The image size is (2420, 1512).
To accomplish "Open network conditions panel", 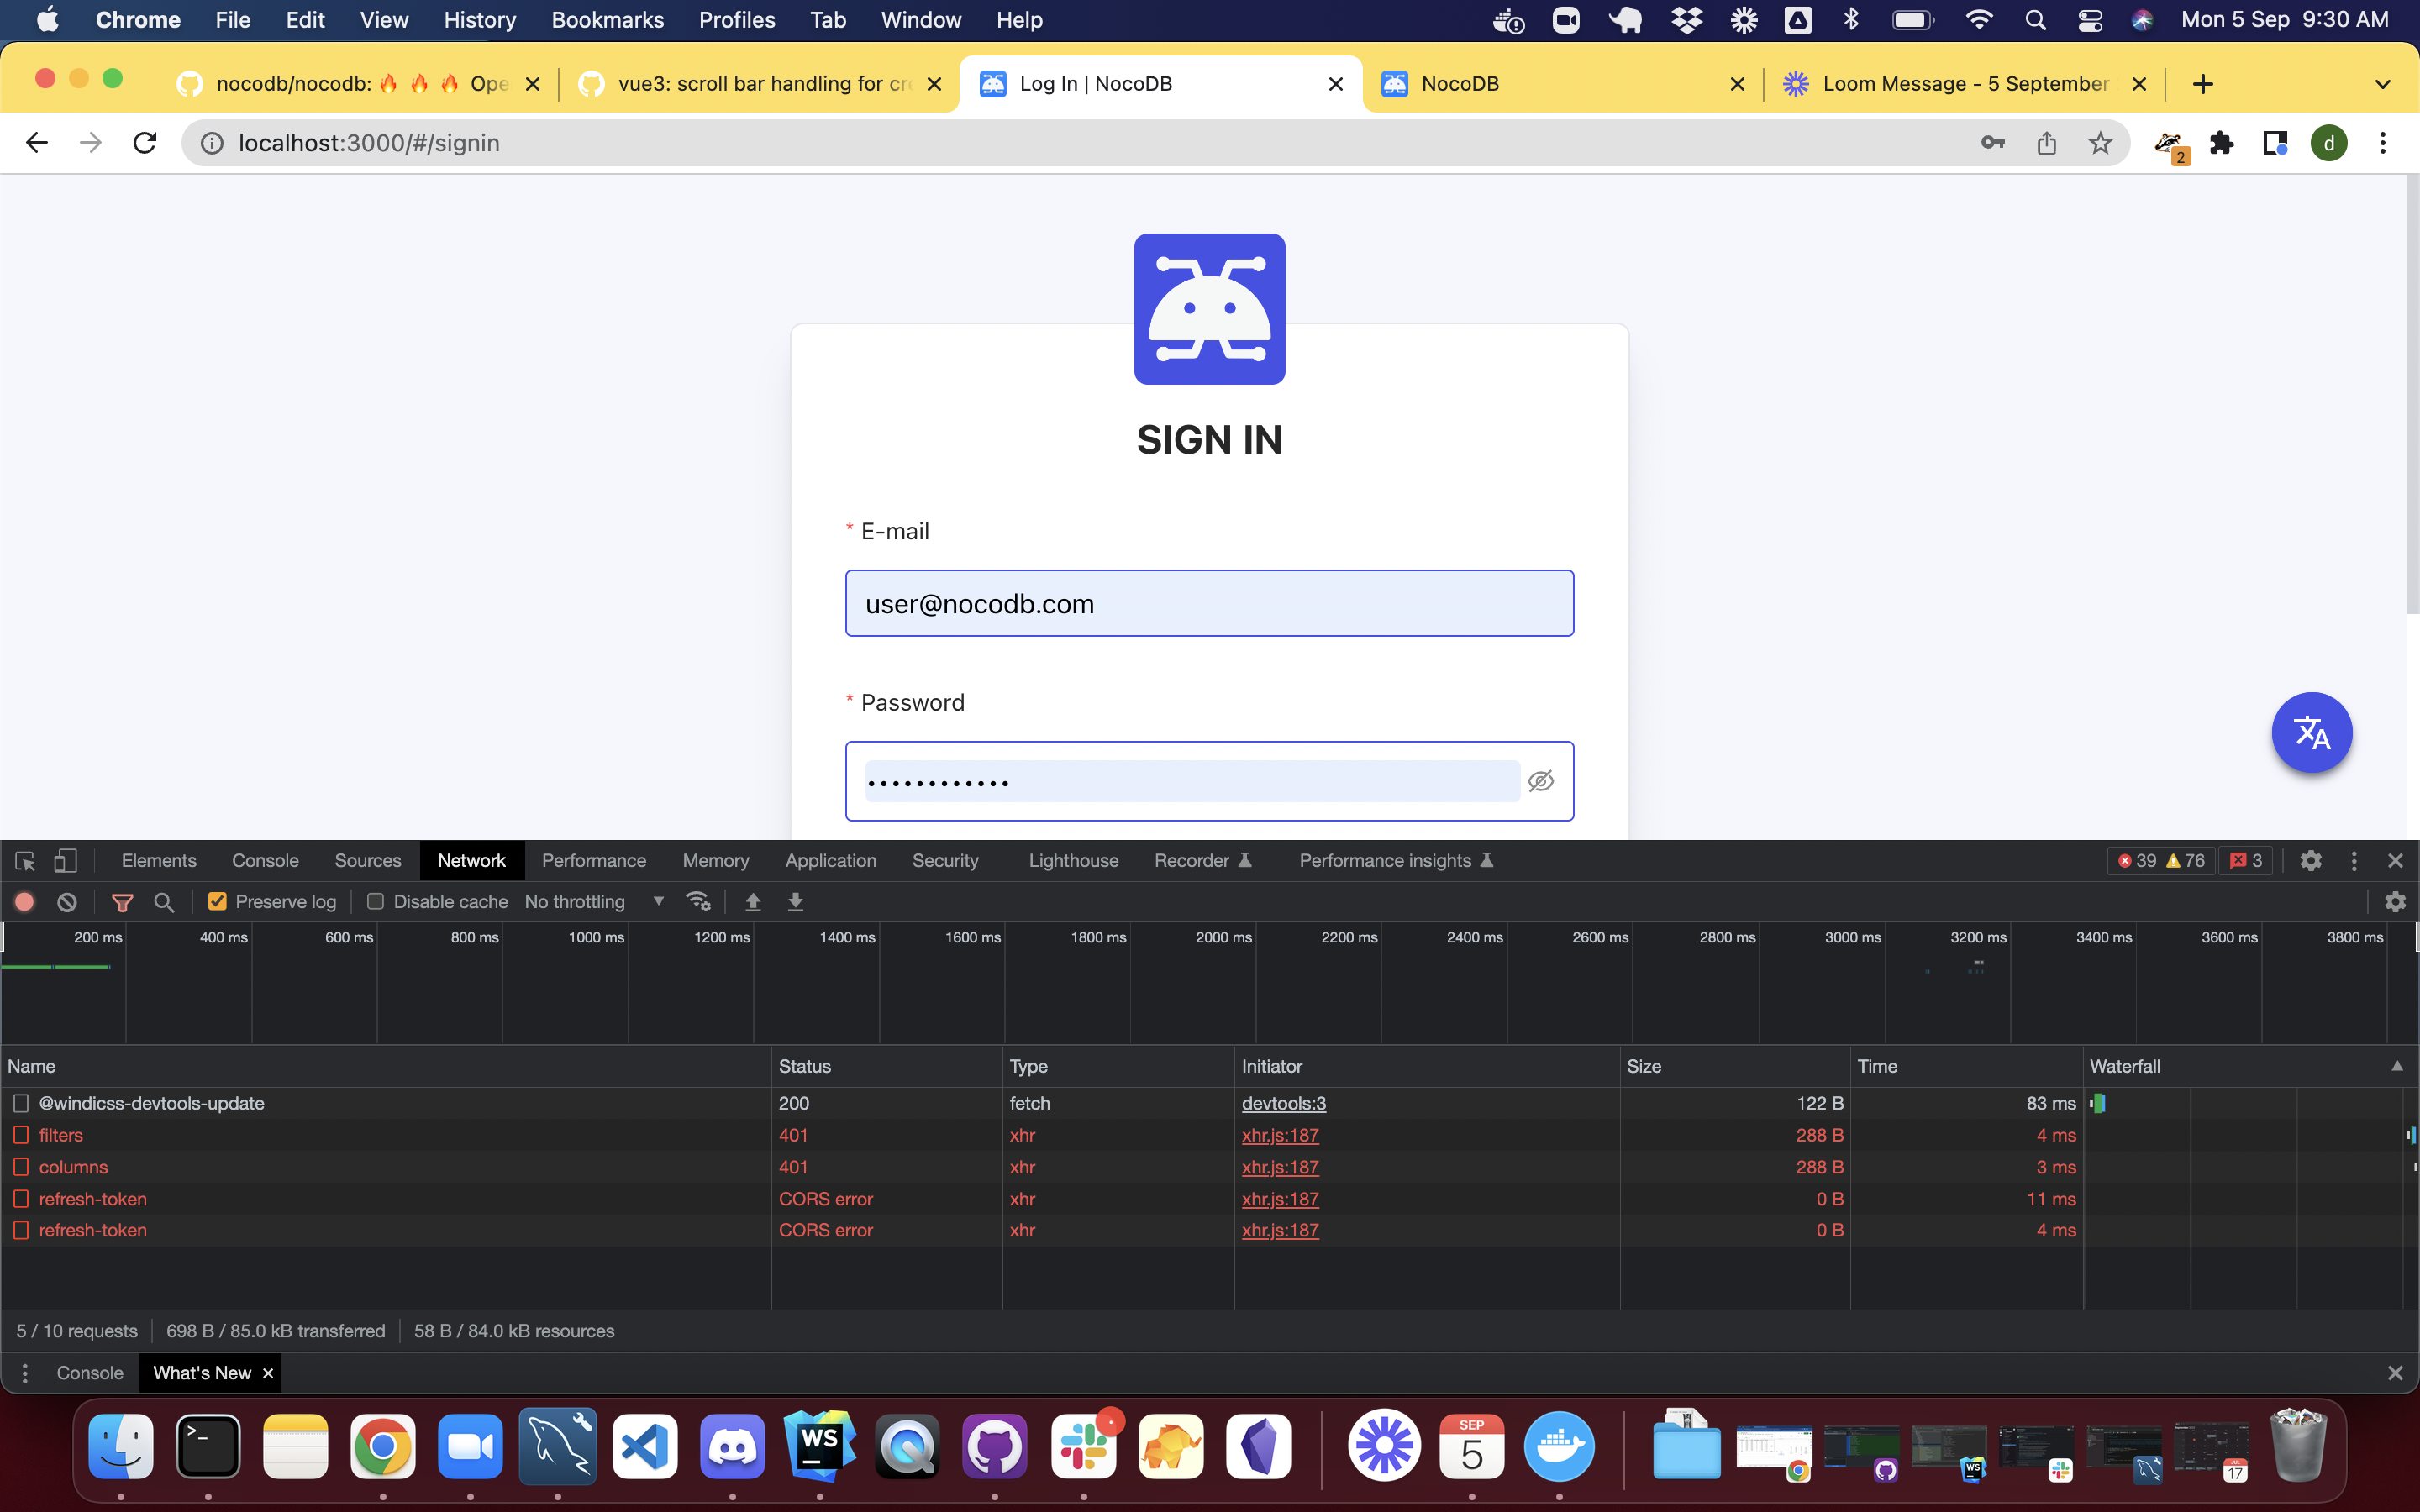I will tap(700, 901).
